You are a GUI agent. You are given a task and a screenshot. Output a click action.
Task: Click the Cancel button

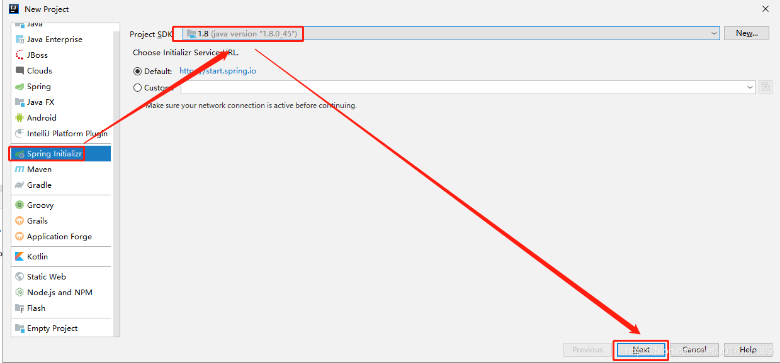coord(694,350)
